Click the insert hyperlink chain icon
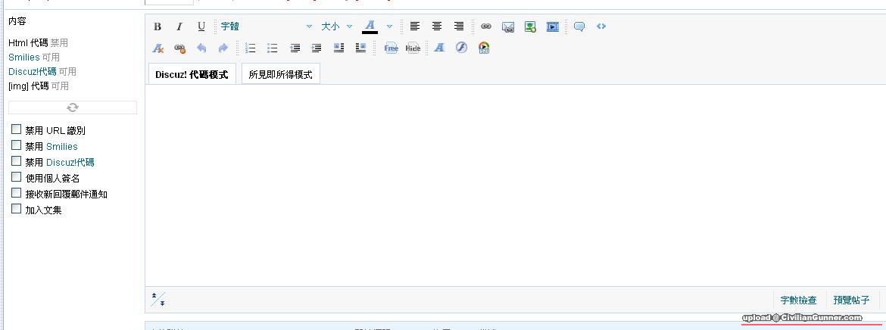 tap(486, 26)
